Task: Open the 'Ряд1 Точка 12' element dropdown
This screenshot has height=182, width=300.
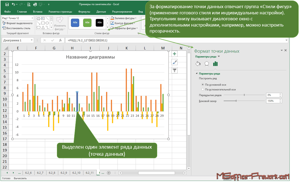Action: (32, 18)
